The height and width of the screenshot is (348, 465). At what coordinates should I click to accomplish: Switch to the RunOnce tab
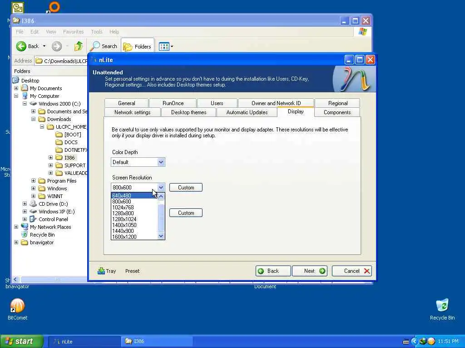[x=173, y=103]
